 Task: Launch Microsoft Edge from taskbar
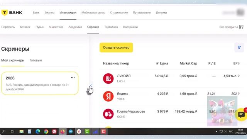point(38,131)
